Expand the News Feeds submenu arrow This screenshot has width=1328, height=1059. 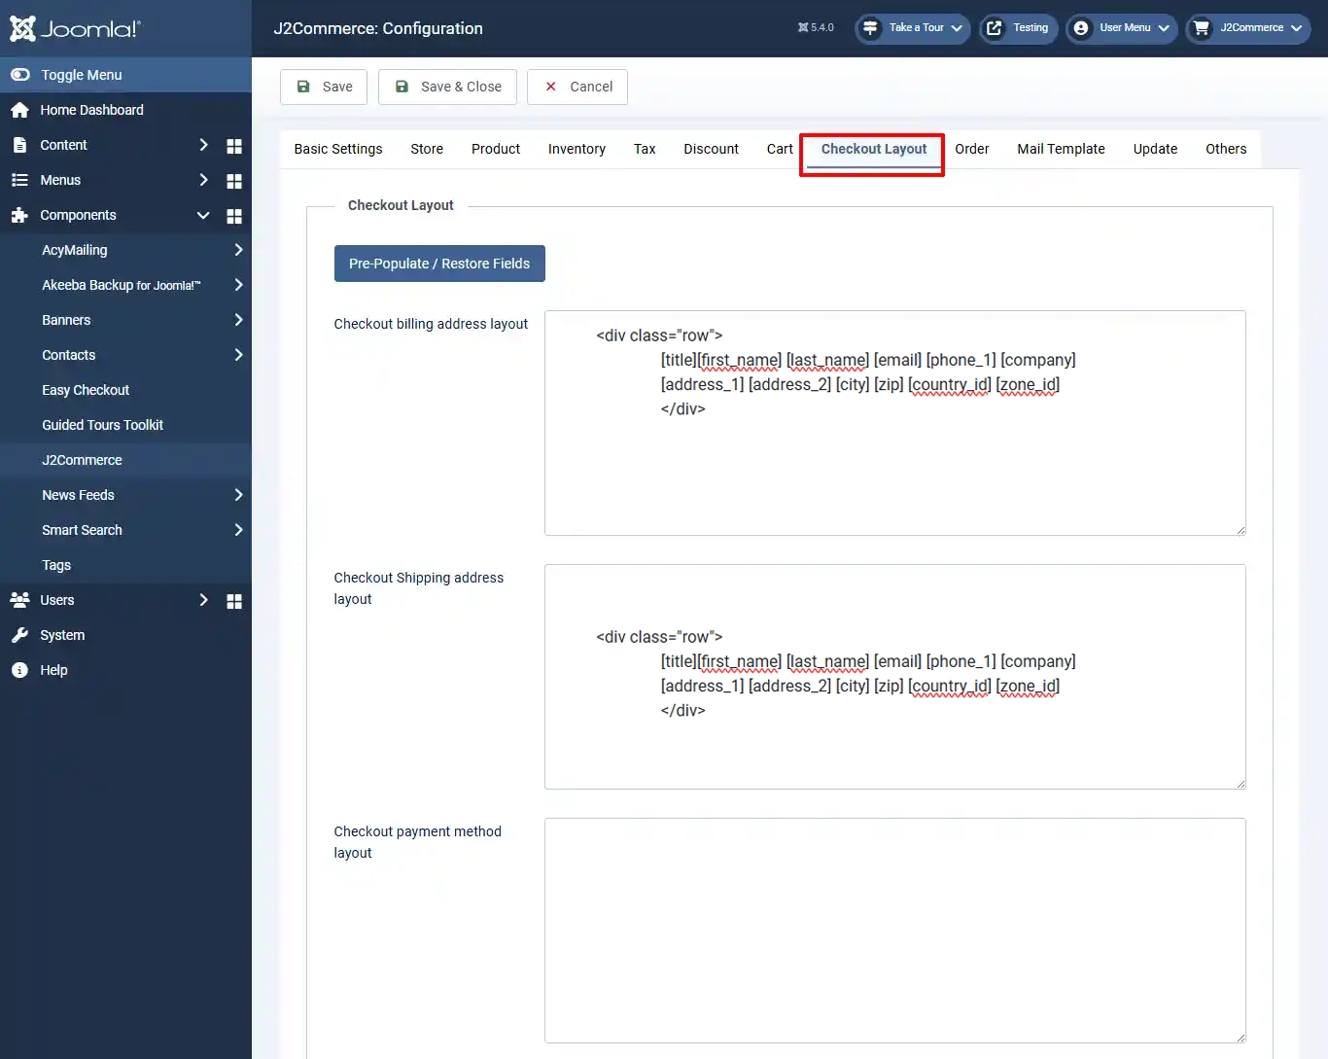click(238, 495)
